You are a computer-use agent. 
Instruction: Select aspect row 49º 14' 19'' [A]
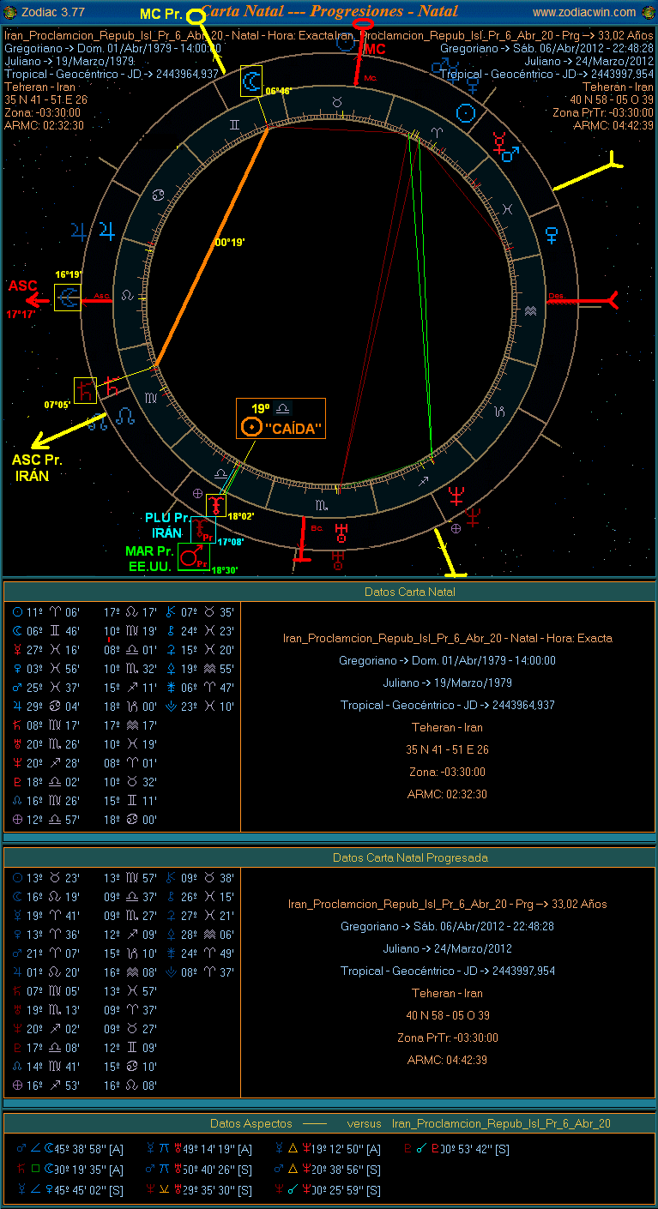(x=198, y=1149)
